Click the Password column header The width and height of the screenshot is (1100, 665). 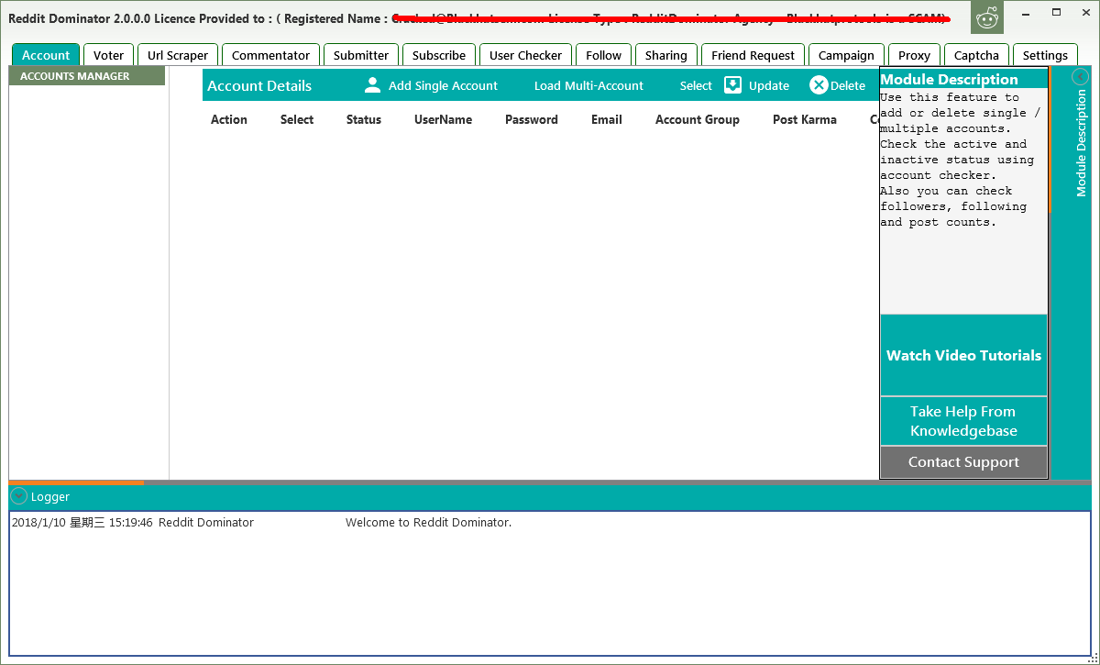[532, 119]
